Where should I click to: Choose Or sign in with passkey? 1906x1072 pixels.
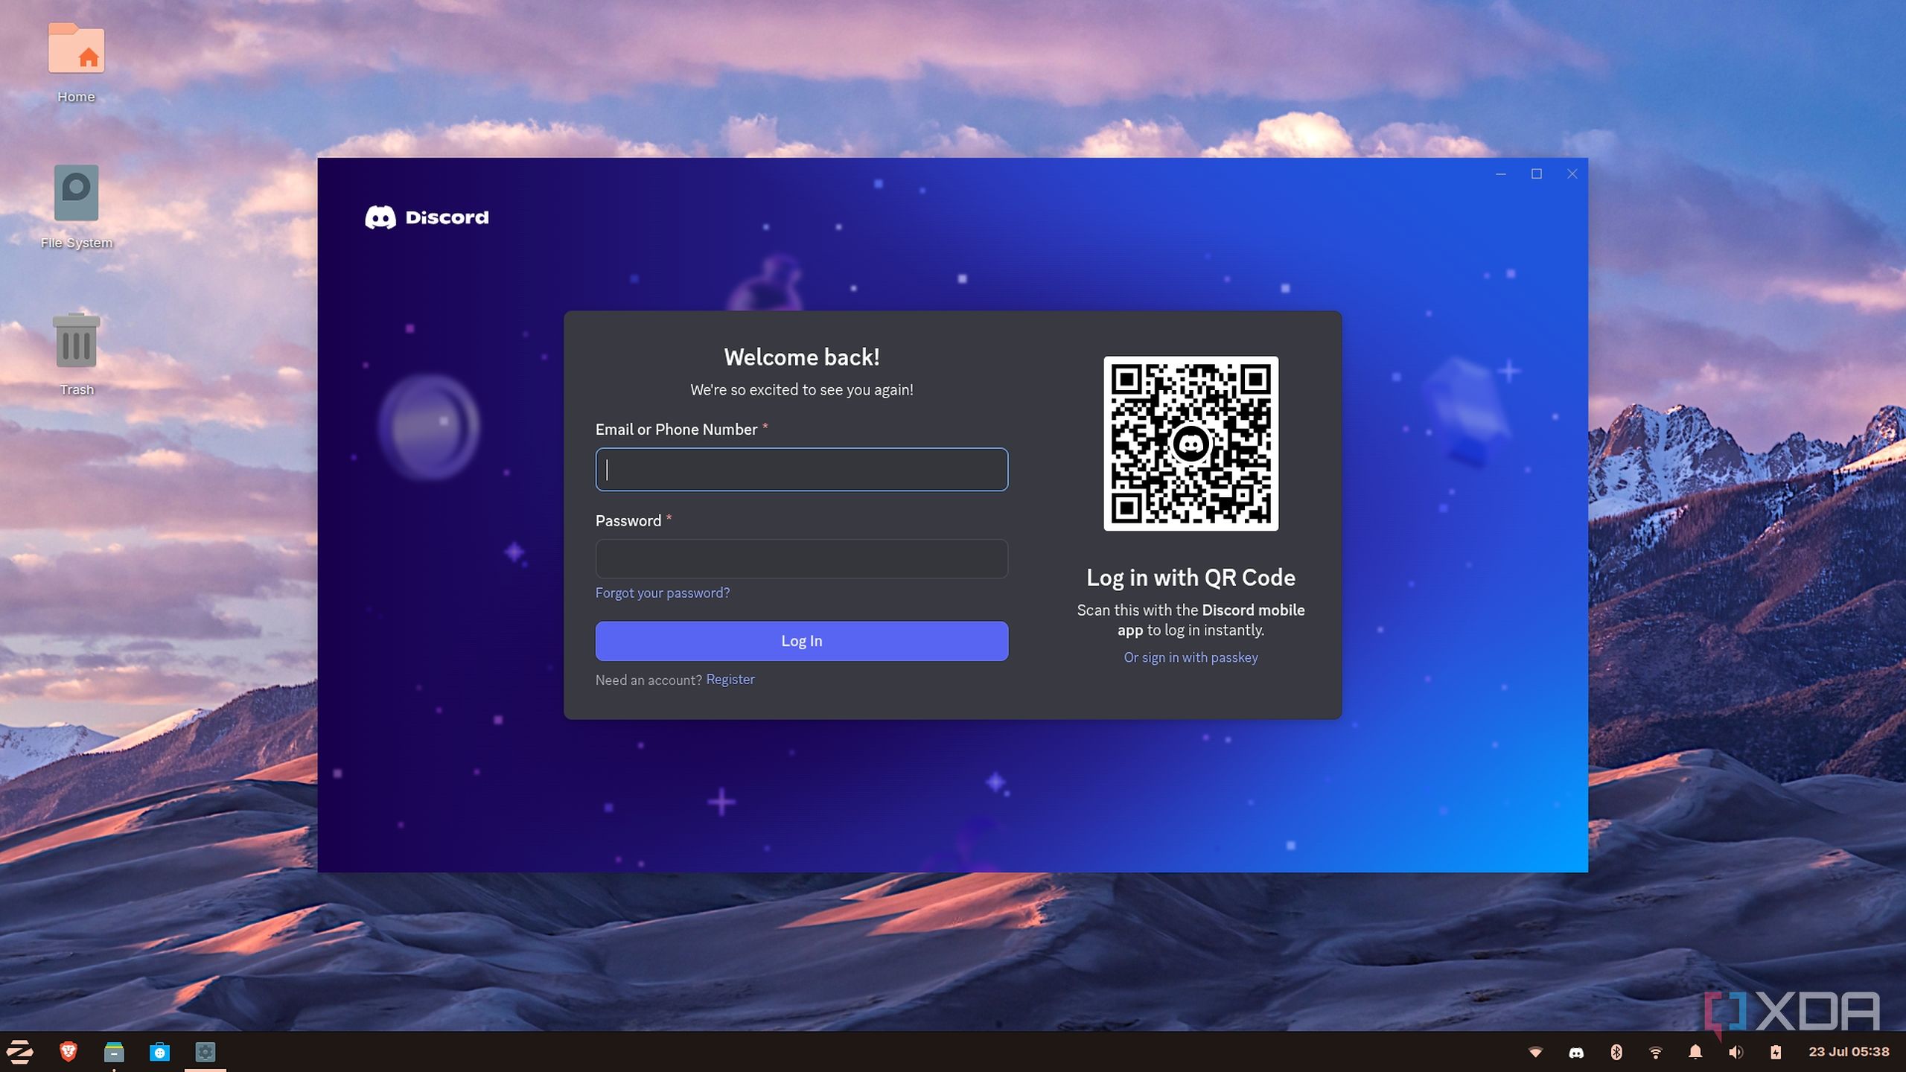point(1191,657)
